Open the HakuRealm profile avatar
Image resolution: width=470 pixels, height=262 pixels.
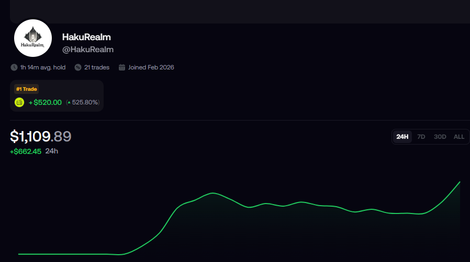click(x=33, y=38)
